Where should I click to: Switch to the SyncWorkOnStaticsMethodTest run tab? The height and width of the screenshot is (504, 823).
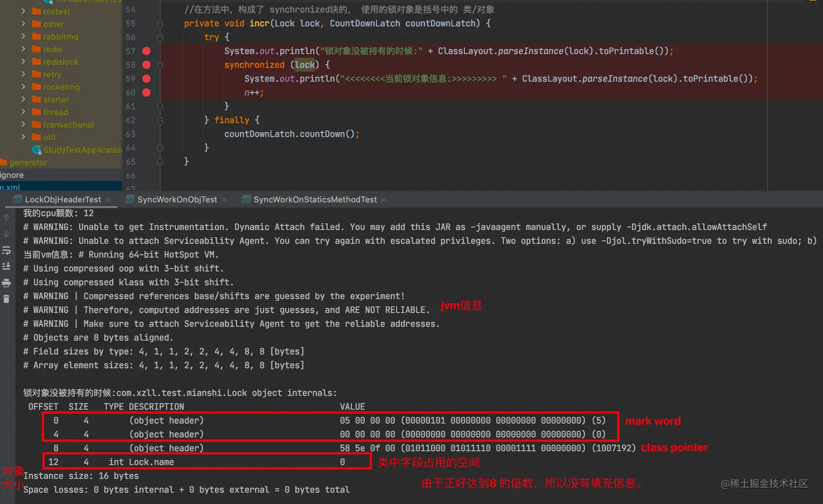coord(315,200)
